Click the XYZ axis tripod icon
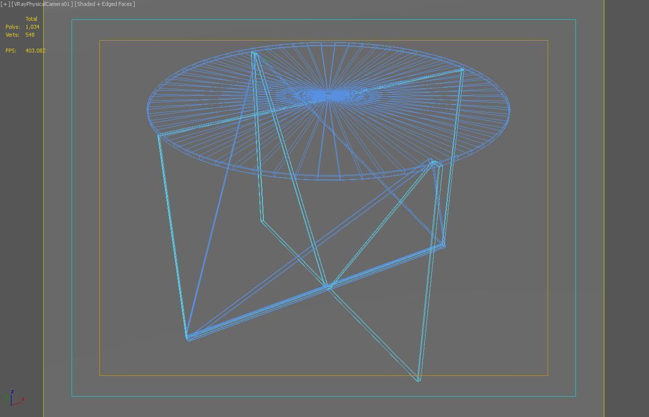 [14, 398]
